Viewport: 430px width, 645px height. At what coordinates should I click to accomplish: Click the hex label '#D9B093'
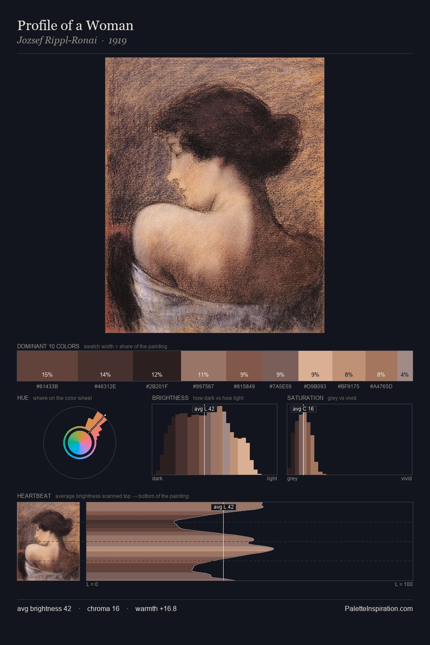(x=315, y=386)
